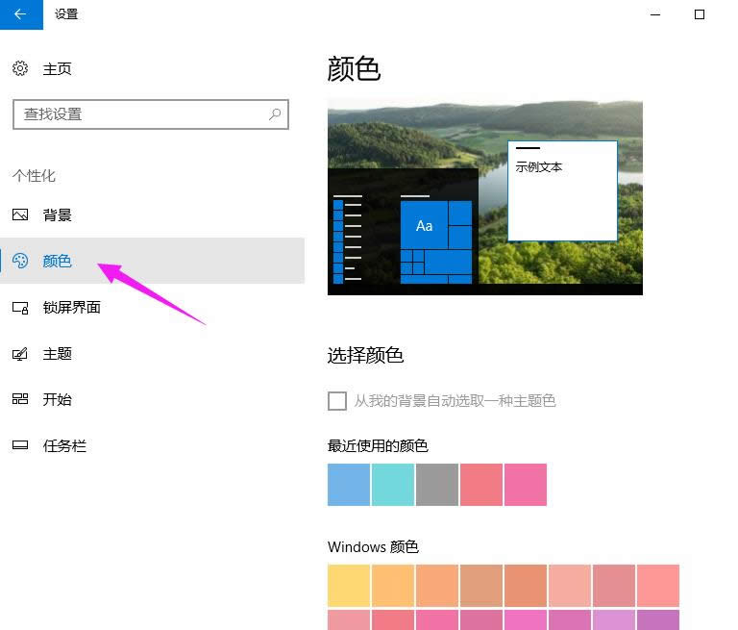738x630 pixels.
Task: Click the back arrow in title bar
Action: [x=21, y=14]
